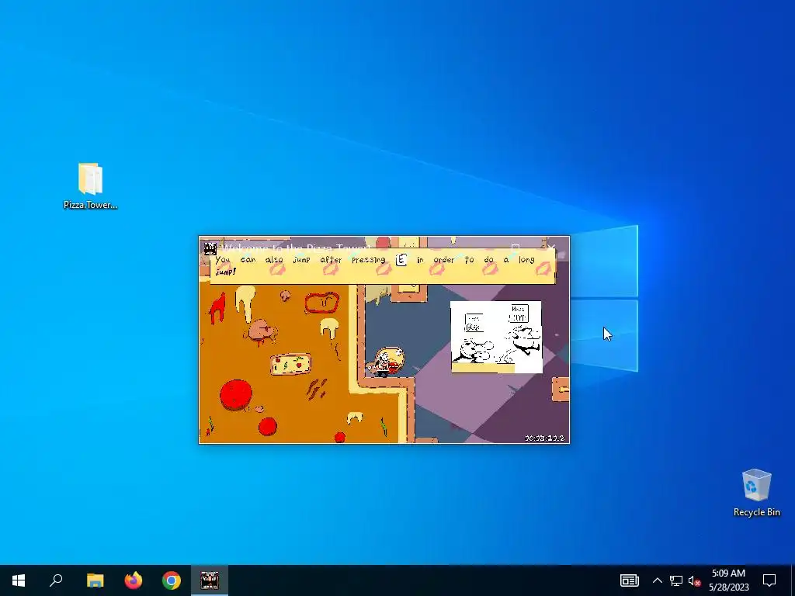795x596 pixels.
Task: Open the Windows Start menu
Action: [19, 580]
